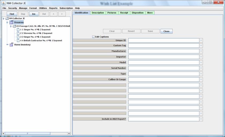
Task: Switch to the Receipt tab
Action: (x=124, y=13)
